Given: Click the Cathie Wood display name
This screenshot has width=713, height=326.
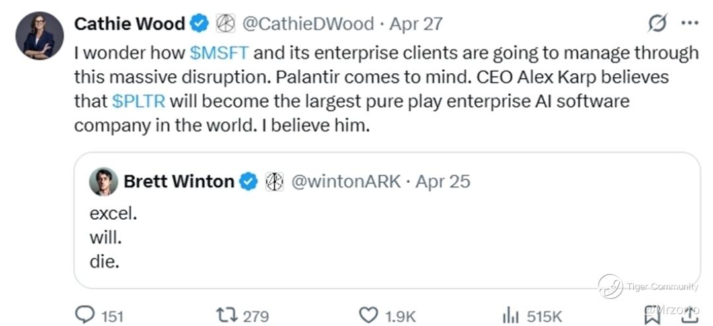Looking at the screenshot, I should [129, 24].
